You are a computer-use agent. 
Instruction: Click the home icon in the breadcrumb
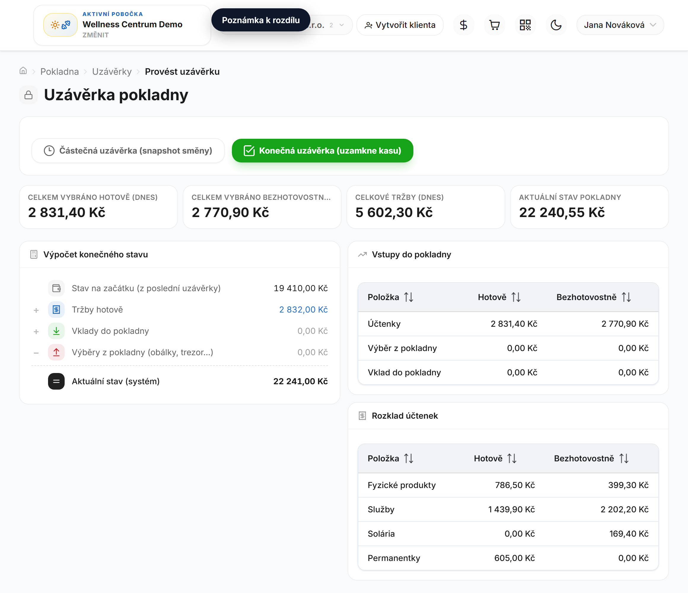23,71
